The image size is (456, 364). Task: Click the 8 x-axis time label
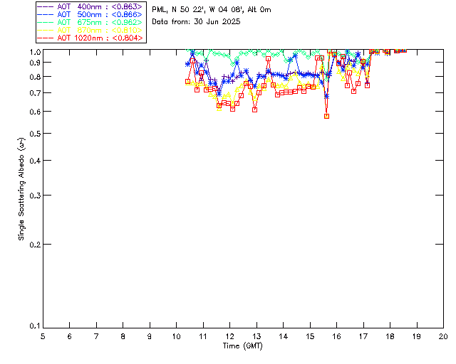(x=123, y=337)
